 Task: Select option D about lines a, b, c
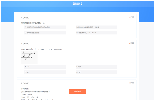(x=96, y=33)
